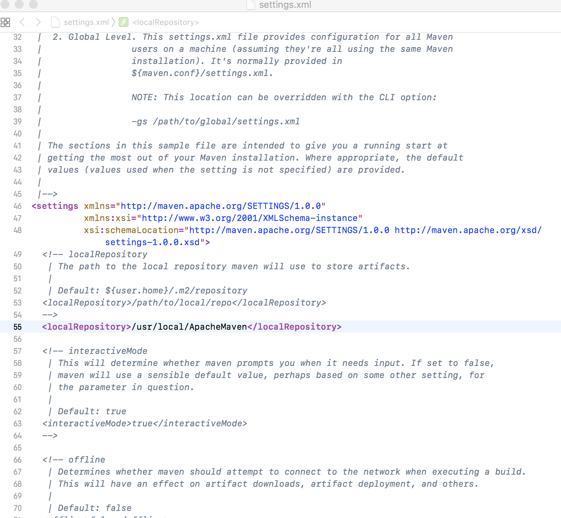Click commented <interactiveMode>true line
Viewport: 561px width, 518px height.
[145, 423]
